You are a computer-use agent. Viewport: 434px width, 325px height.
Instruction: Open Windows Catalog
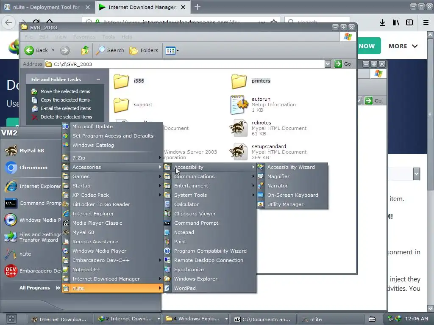(x=112, y=145)
